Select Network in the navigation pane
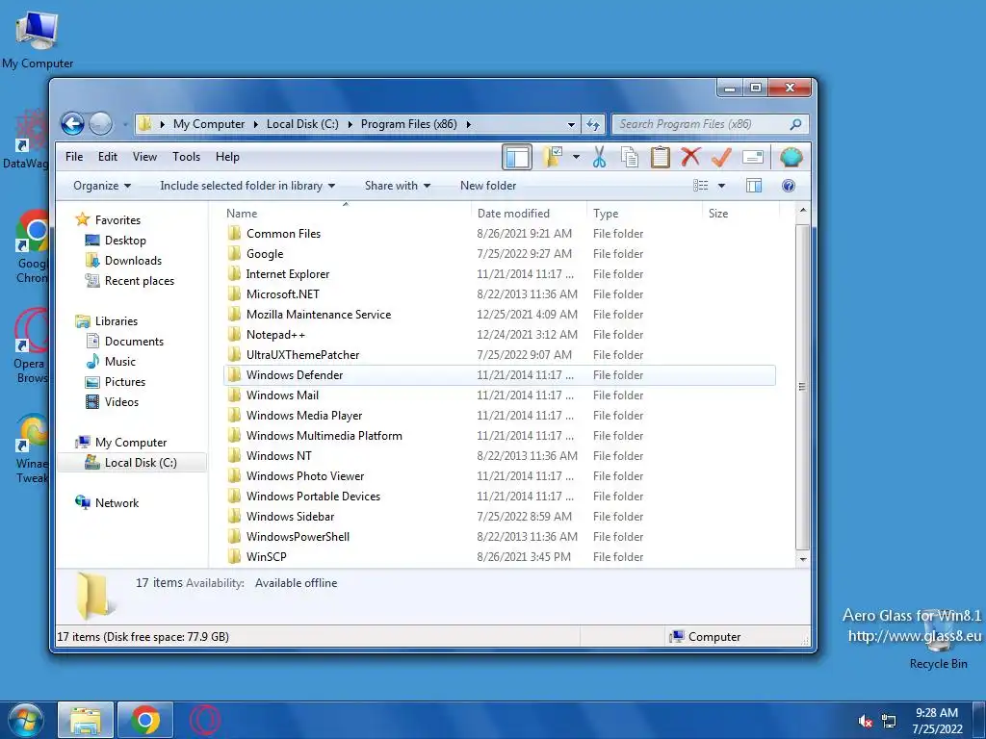This screenshot has width=986, height=739. point(117,502)
